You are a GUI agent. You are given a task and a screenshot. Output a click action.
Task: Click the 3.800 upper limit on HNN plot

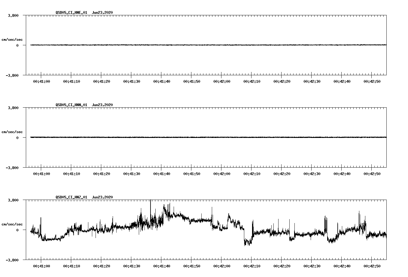coord(13,108)
